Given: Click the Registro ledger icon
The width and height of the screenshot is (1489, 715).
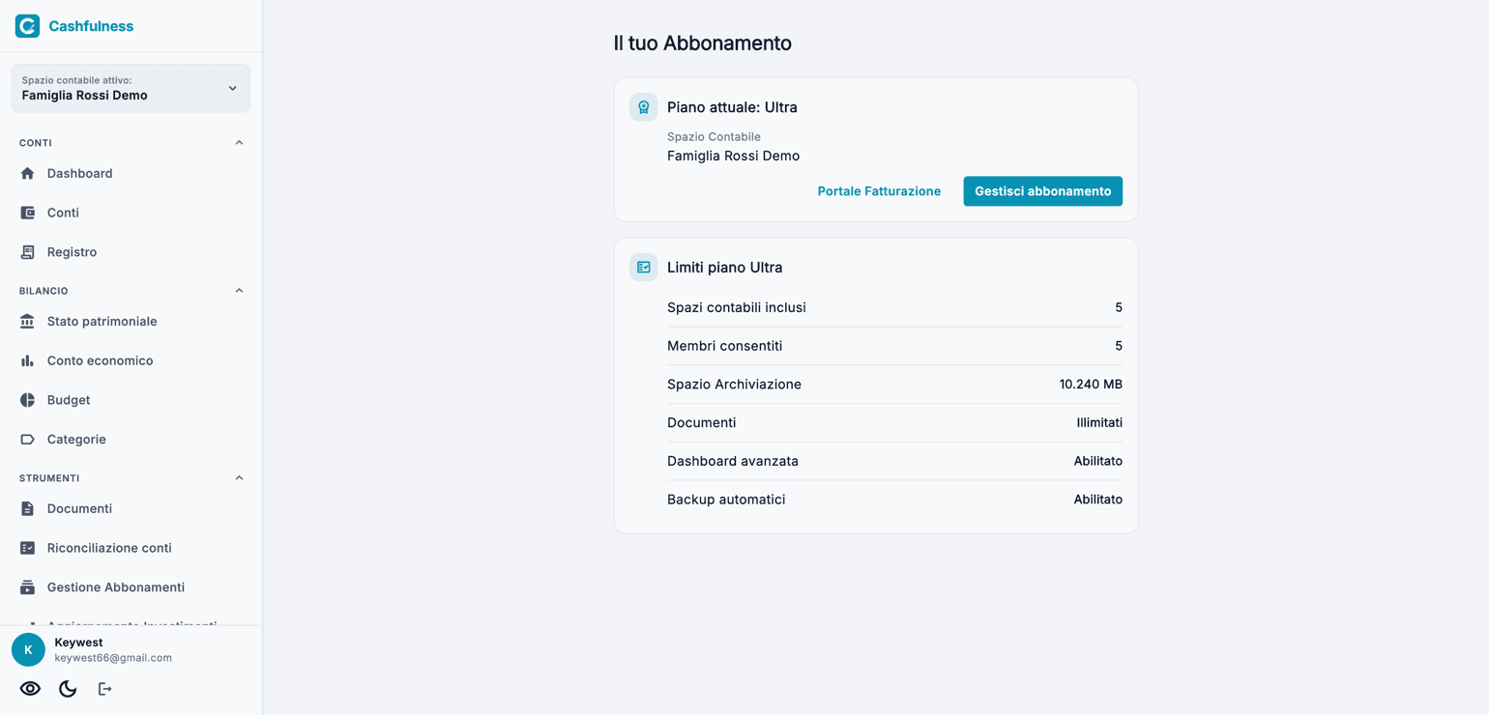Looking at the screenshot, I should click(x=27, y=252).
